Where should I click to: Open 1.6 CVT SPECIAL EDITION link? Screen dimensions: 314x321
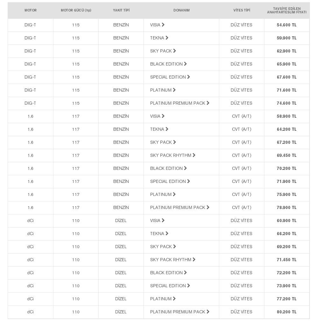point(170,181)
